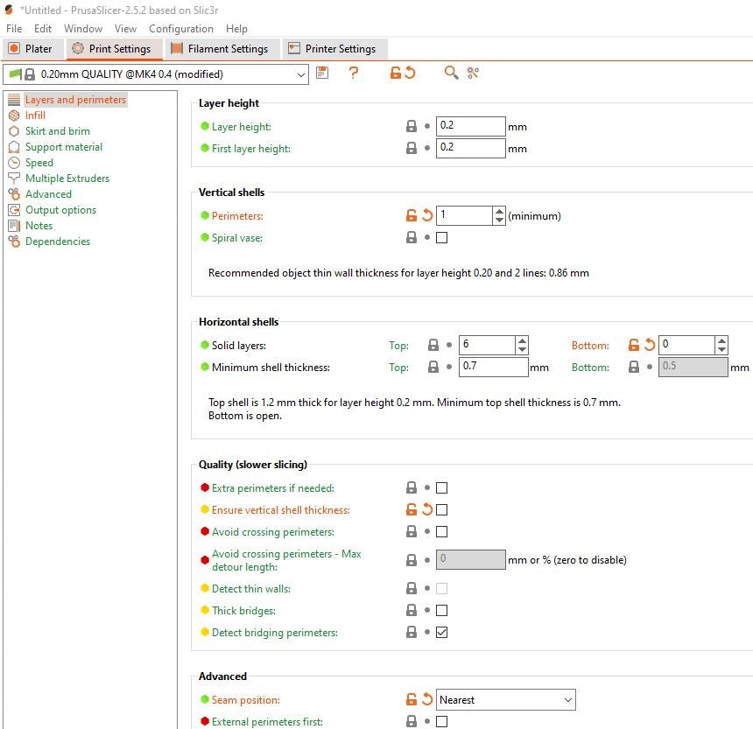Click the save preset floppy disk icon
Viewport: 753px width, 729px height.
(x=322, y=73)
